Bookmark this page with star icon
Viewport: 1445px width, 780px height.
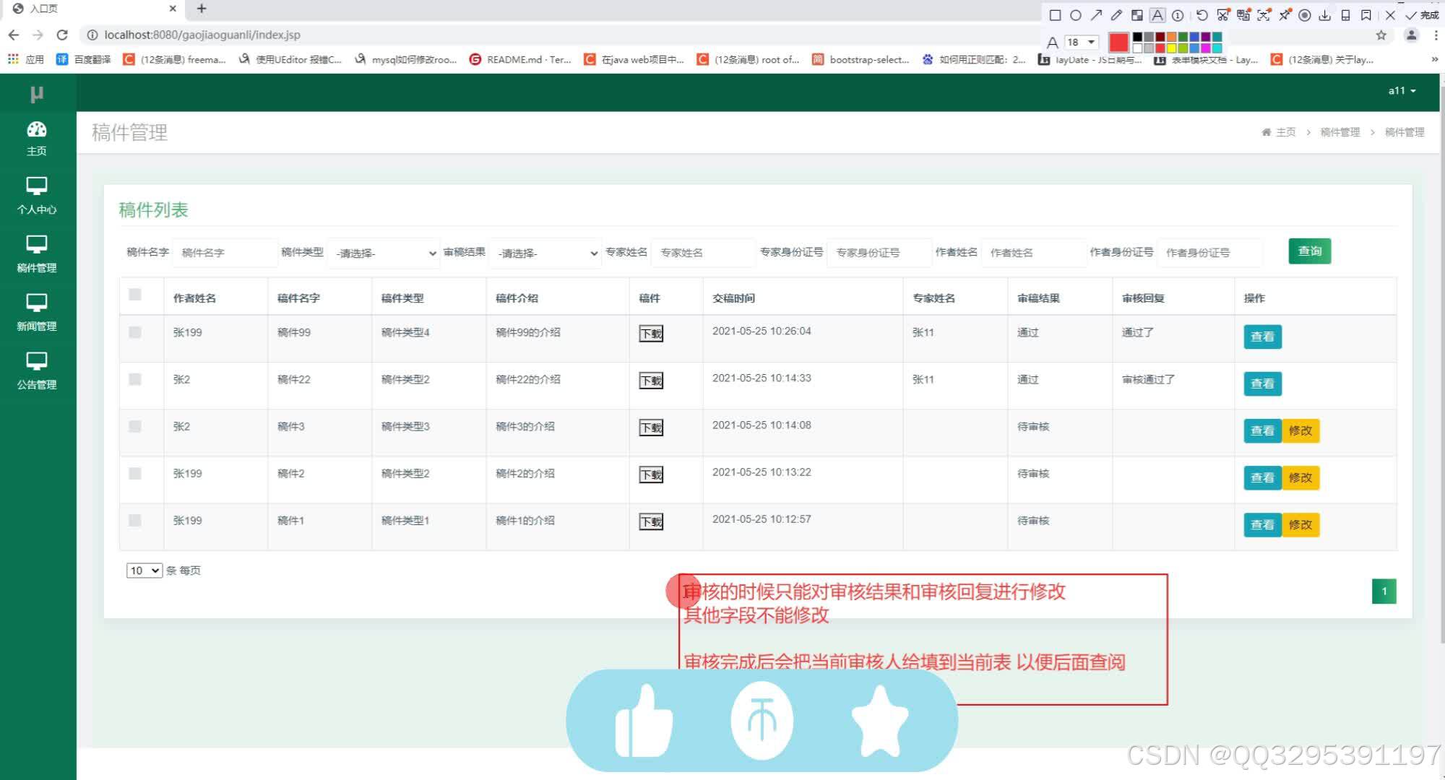(x=1381, y=35)
